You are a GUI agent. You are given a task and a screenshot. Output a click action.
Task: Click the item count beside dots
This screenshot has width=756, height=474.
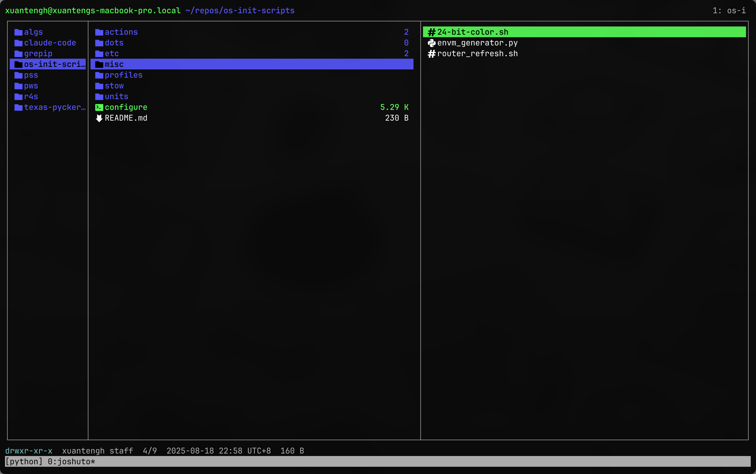pyautogui.click(x=406, y=43)
